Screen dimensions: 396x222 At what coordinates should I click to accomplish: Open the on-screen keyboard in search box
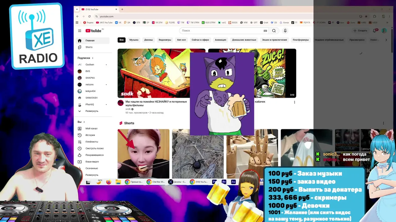[x=265, y=31]
